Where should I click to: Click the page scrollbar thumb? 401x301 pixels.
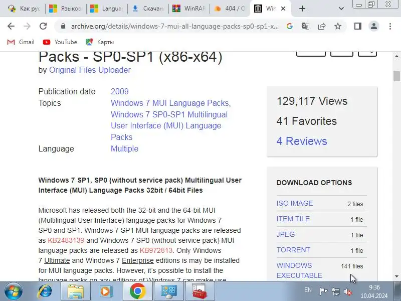[x=396, y=76]
